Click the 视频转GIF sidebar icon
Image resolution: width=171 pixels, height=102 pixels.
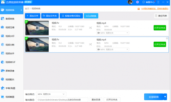coord(3,62)
